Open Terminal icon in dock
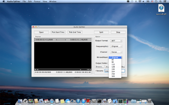169x105 pixels. point(99,101)
